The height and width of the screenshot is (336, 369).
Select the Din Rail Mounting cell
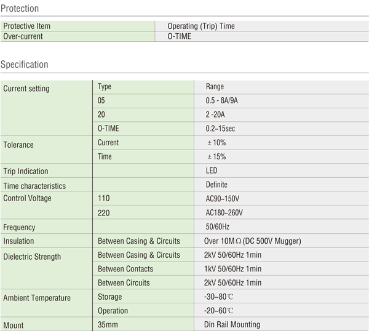point(232,324)
